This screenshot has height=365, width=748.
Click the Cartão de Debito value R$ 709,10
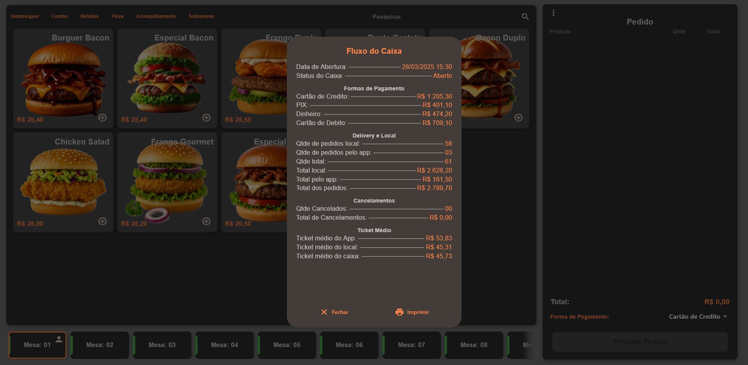pos(437,123)
